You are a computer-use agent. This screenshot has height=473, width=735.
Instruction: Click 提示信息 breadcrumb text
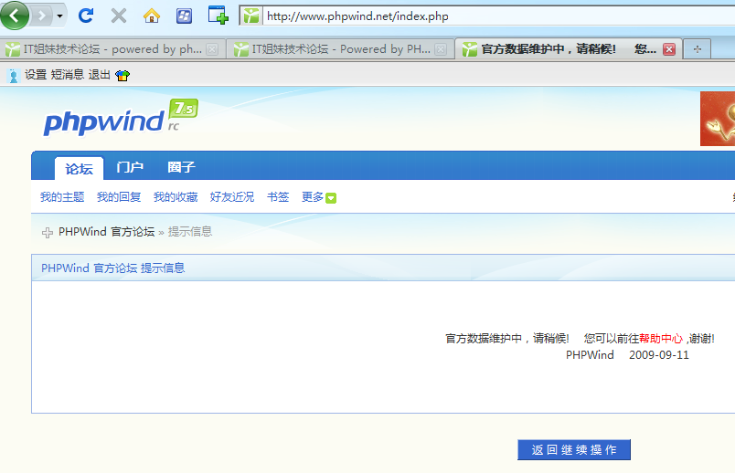pyautogui.click(x=190, y=232)
